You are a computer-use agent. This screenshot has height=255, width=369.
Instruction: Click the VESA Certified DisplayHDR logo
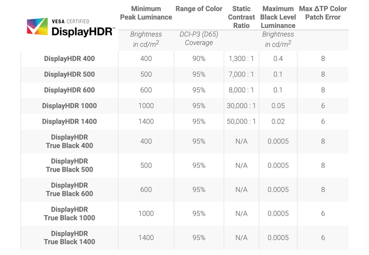click(x=71, y=27)
